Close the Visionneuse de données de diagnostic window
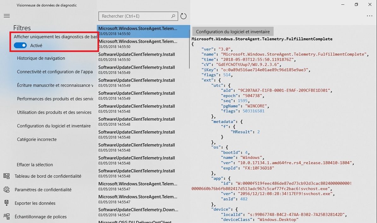The height and width of the screenshot is (223, 377). 370,4
